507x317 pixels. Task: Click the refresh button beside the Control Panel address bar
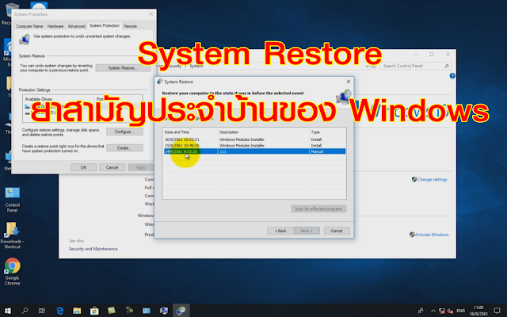[373, 66]
